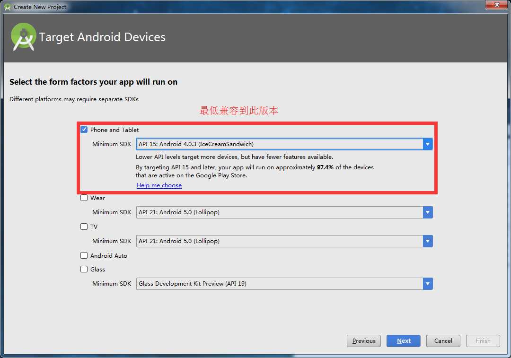Click the TV label text

94,227
